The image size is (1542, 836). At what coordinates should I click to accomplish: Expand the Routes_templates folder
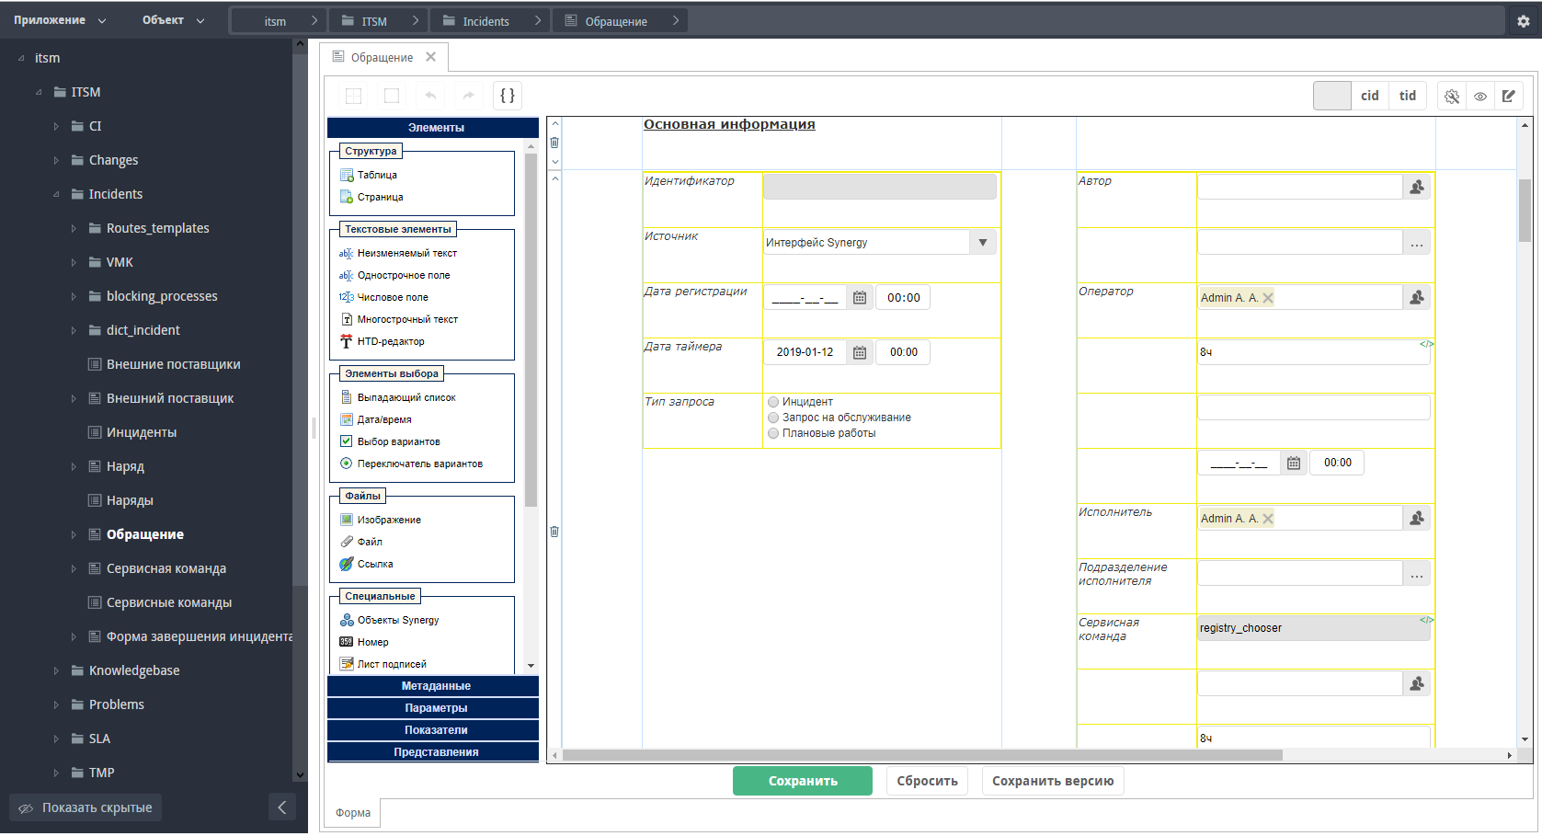74,228
